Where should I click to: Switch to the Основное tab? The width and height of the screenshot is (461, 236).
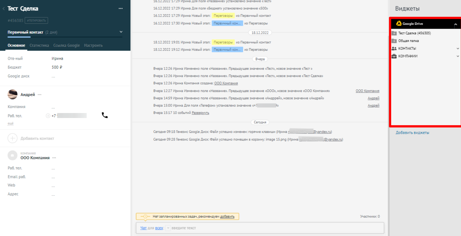tap(16, 45)
